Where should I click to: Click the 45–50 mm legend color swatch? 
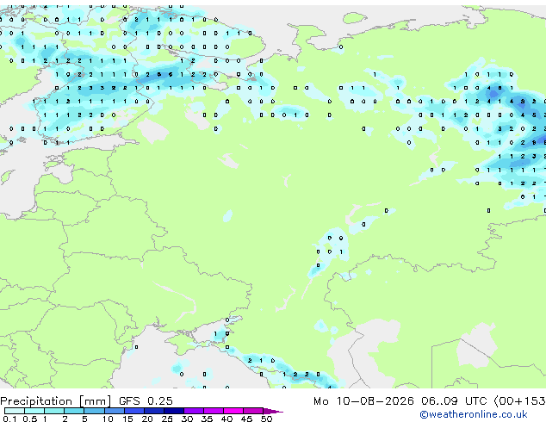[253, 411]
